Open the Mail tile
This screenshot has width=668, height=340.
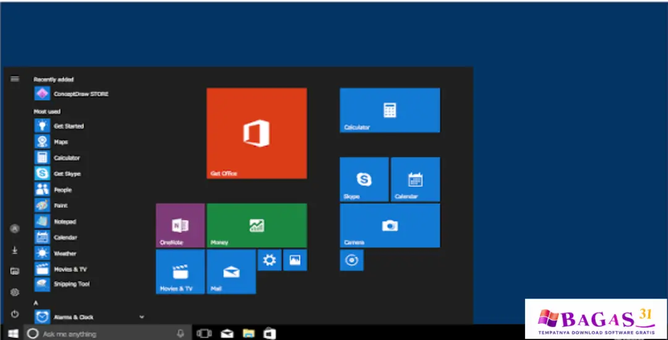(231, 271)
